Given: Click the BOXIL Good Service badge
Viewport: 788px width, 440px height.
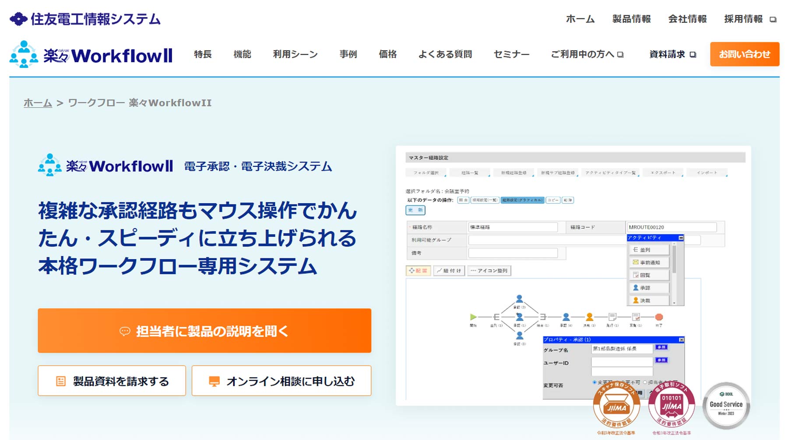Looking at the screenshot, I should [x=726, y=405].
